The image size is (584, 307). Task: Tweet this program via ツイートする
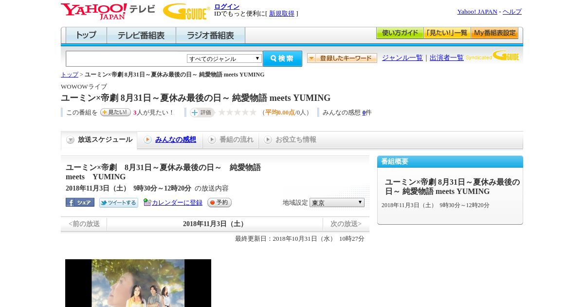point(119,203)
